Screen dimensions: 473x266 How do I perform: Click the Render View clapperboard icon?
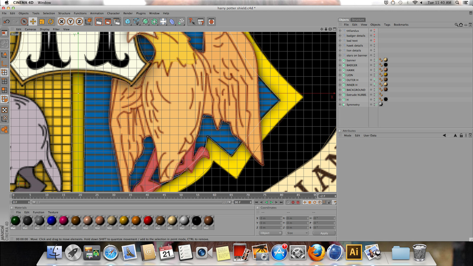pos(99,22)
